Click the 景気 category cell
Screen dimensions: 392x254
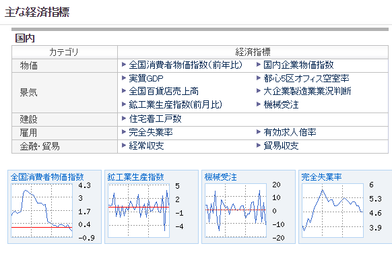click(65, 93)
